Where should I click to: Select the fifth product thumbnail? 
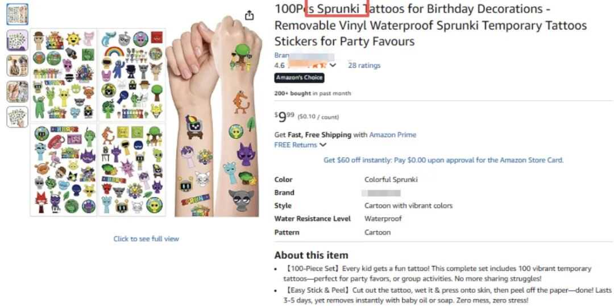[17, 117]
